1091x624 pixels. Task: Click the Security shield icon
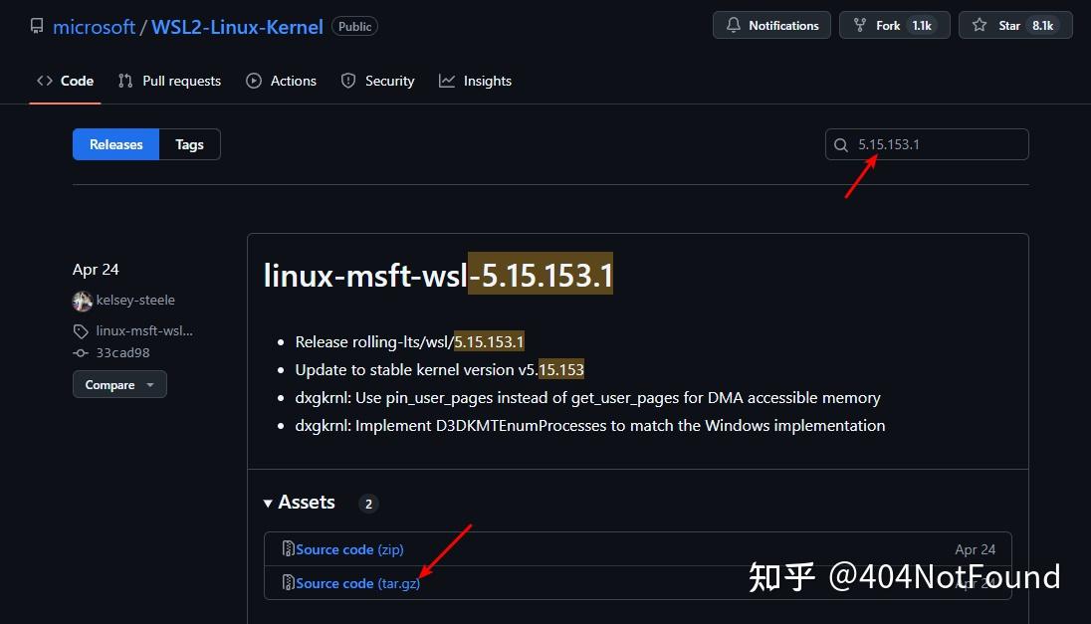pos(347,81)
